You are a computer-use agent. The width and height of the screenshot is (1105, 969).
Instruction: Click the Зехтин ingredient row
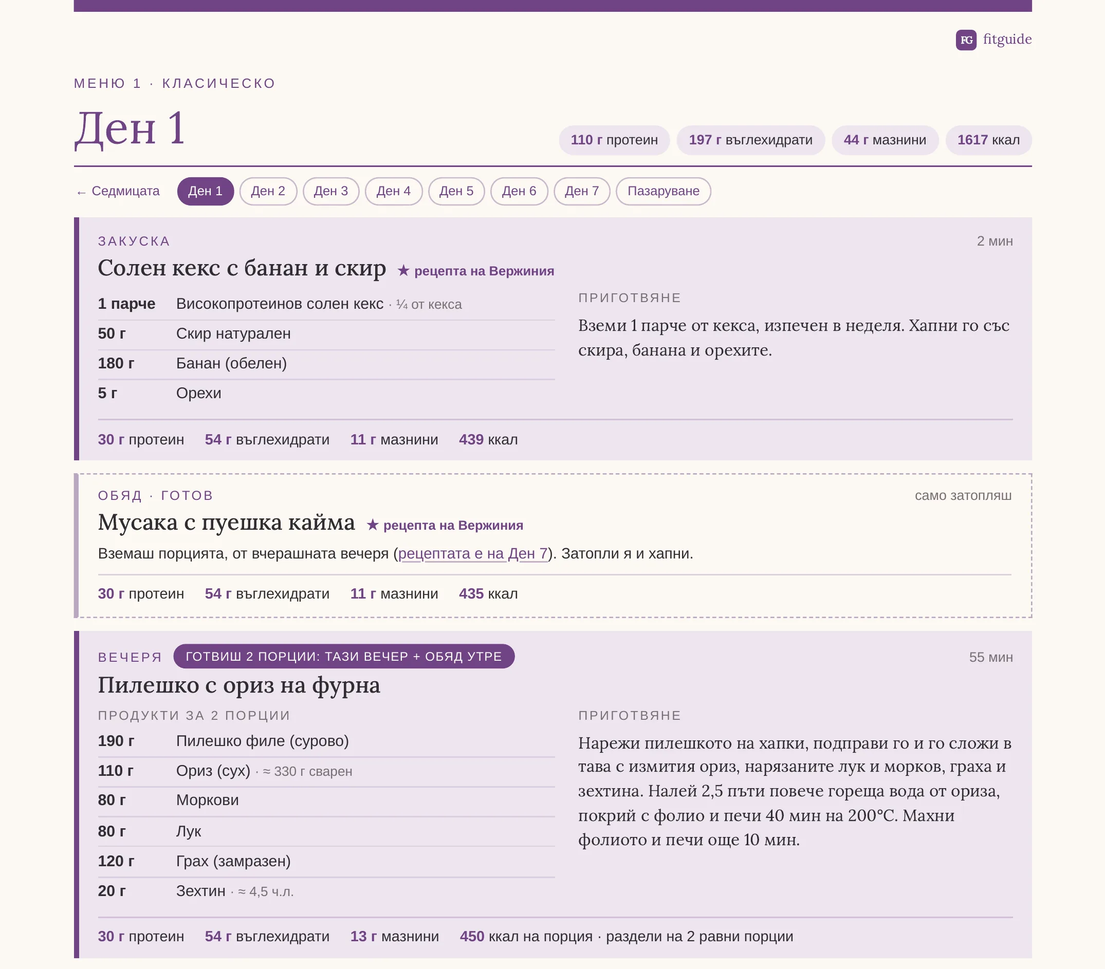click(x=326, y=891)
